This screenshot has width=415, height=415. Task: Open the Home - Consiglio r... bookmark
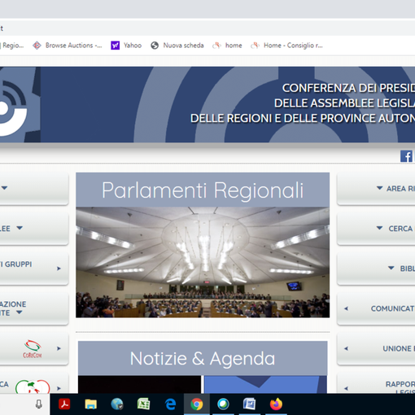click(x=286, y=46)
